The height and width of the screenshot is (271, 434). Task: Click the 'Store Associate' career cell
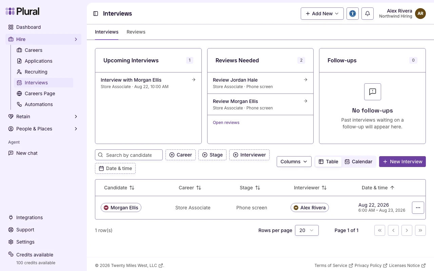click(x=193, y=208)
